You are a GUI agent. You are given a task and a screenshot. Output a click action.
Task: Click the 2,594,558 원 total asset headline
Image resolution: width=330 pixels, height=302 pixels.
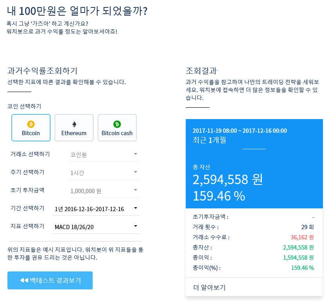(228, 180)
